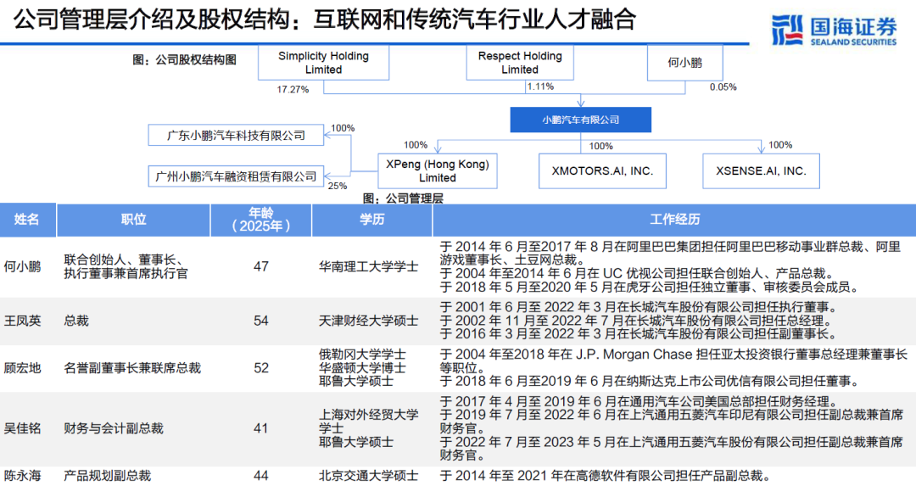The height and width of the screenshot is (486, 916).
Task: Click the Sealand Securities logo
Action: coord(834,29)
